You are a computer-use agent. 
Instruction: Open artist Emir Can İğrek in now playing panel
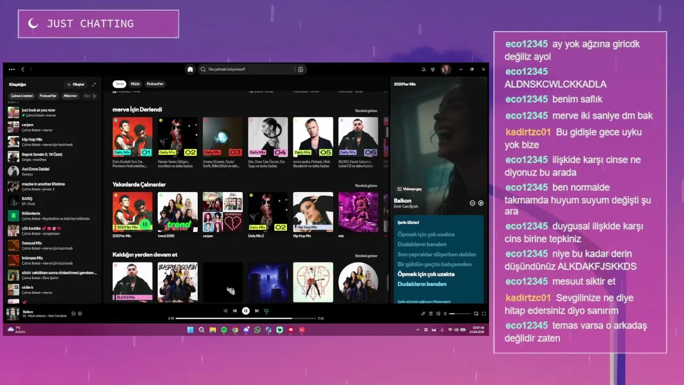406,206
